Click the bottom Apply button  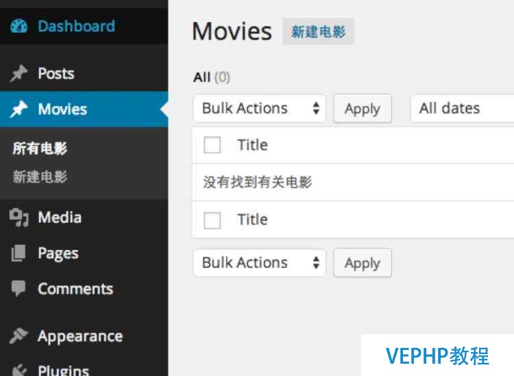pos(363,263)
